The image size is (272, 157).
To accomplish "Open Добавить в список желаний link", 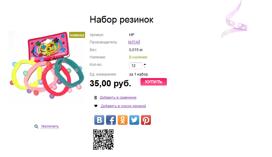I will click(x=124, y=106).
